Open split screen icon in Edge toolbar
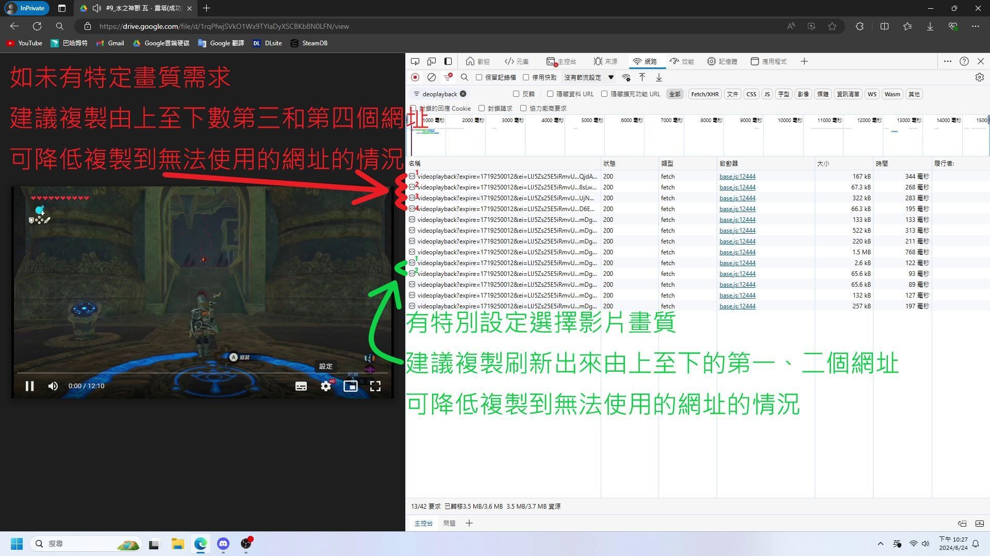The image size is (990, 556). (x=885, y=26)
